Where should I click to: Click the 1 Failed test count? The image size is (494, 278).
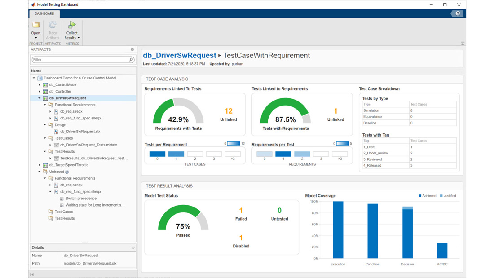click(x=241, y=211)
